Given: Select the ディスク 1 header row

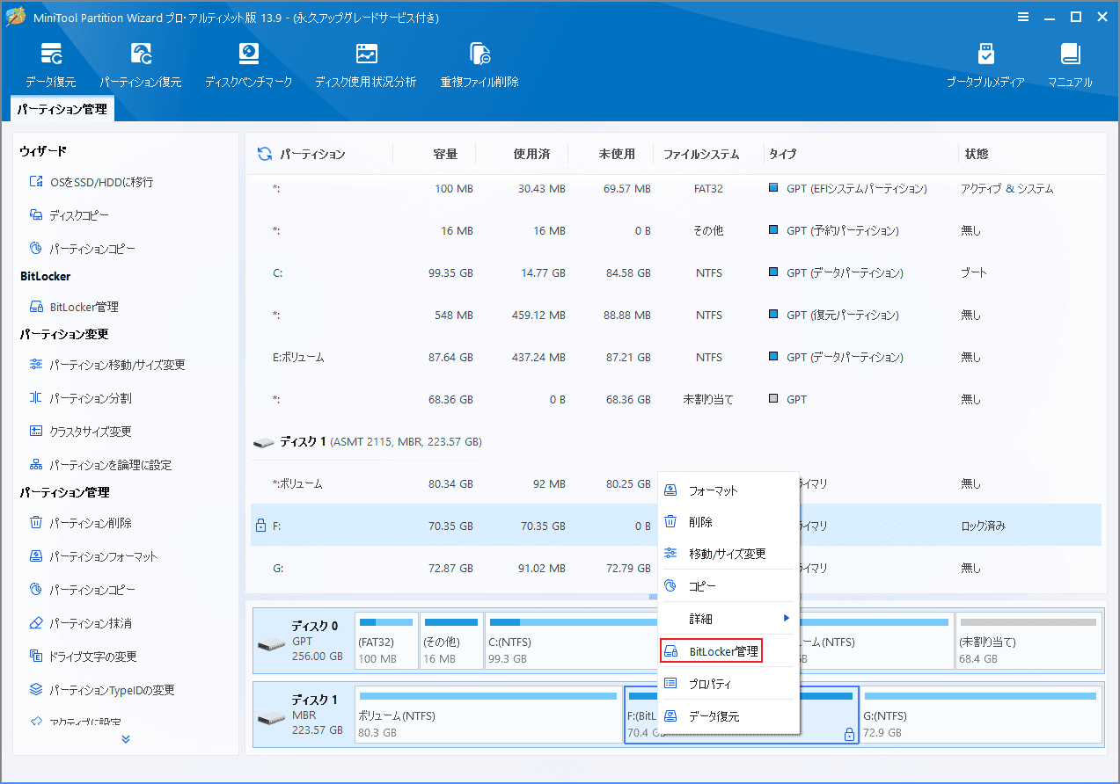Looking at the screenshot, I should (676, 441).
